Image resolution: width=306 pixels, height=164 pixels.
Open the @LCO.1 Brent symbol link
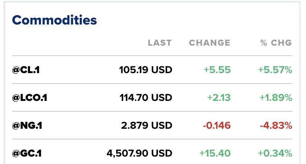click(29, 98)
